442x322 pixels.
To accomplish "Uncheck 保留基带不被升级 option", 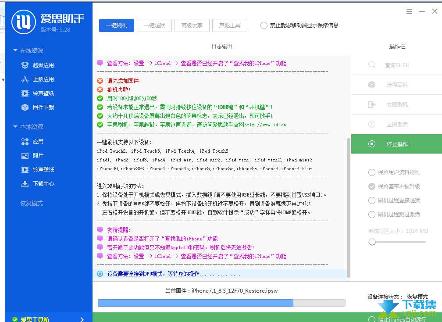I will [x=372, y=186].
